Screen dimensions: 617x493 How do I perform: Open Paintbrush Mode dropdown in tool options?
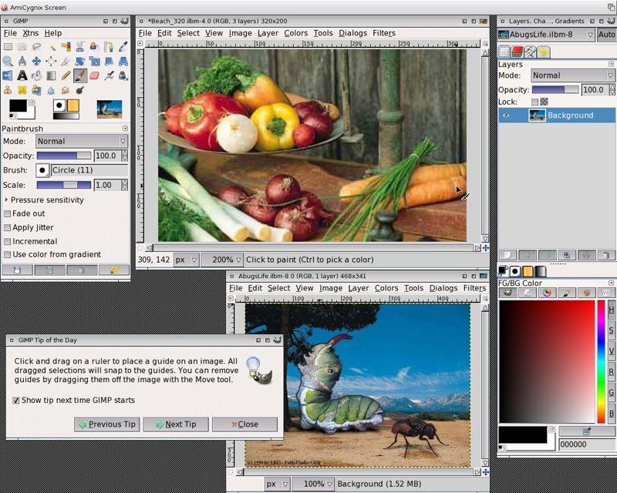[82, 141]
